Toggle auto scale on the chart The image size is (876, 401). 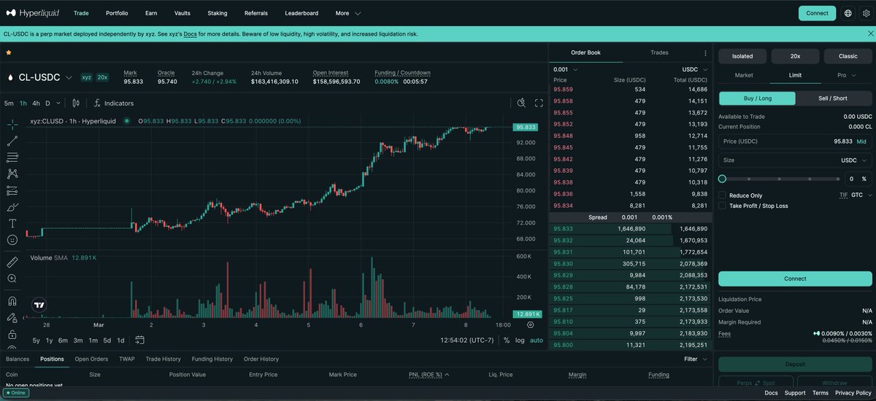[x=536, y=340]
